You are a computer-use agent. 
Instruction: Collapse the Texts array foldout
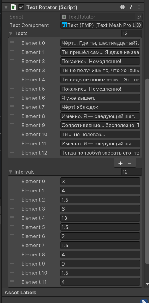click(11, 34)
